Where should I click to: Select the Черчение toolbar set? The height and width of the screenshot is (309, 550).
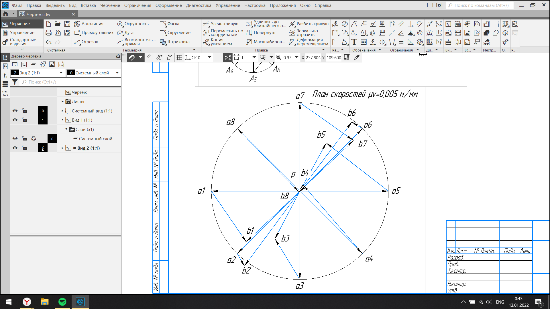click(22, 24)
